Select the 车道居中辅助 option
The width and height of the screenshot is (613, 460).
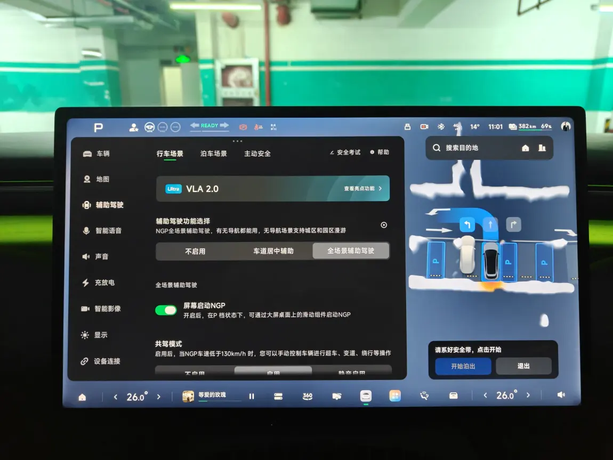coord(273,251)
